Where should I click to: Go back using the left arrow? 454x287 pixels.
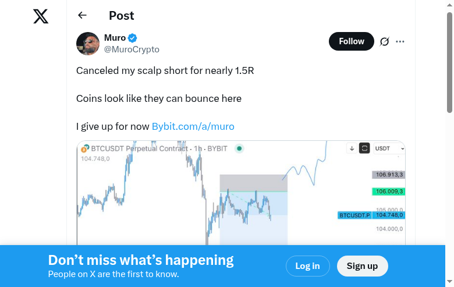coord(82,16)
